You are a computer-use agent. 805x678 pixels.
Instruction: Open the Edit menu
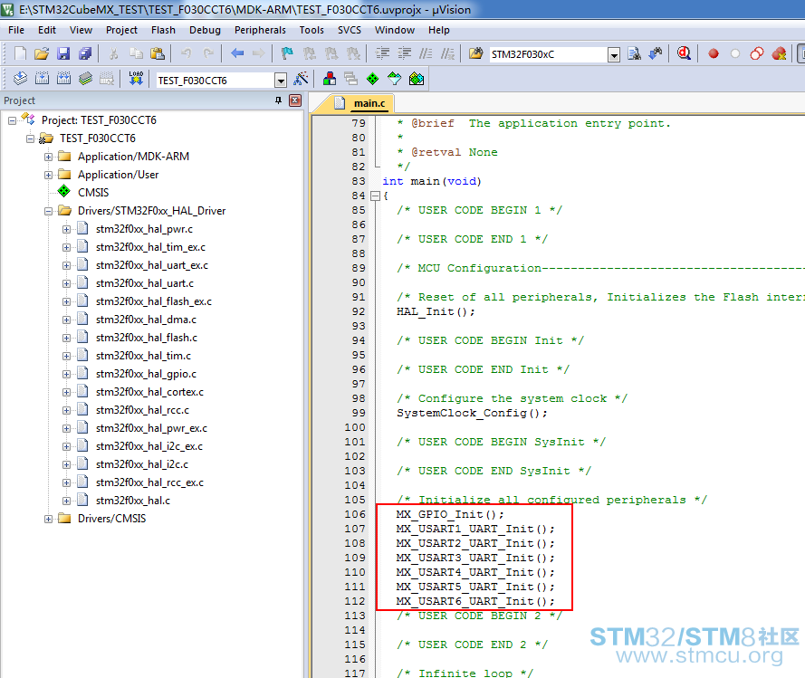[x=47, y=30]
